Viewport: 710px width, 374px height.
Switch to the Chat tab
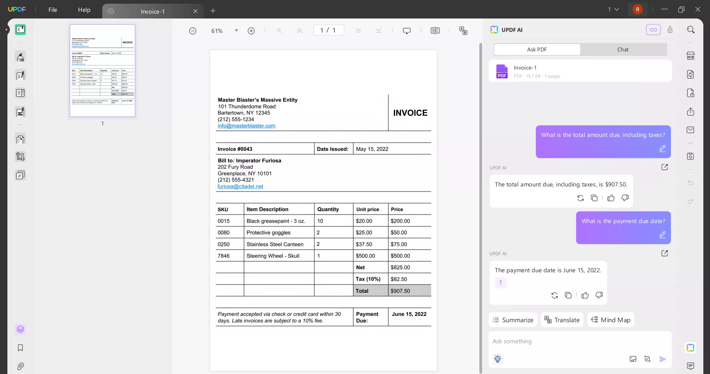[623, 50]
